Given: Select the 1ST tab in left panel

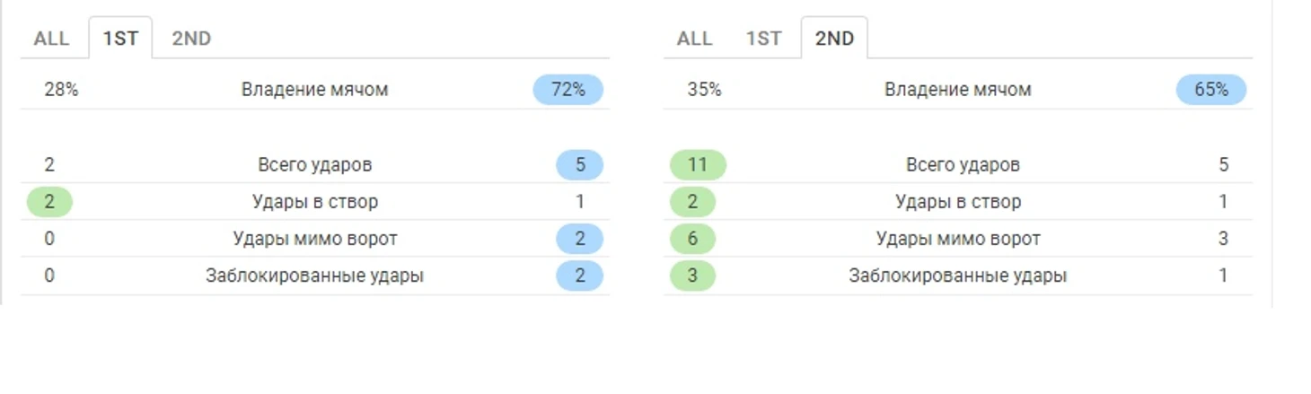Looking at the screenshot, I should 120,39.
